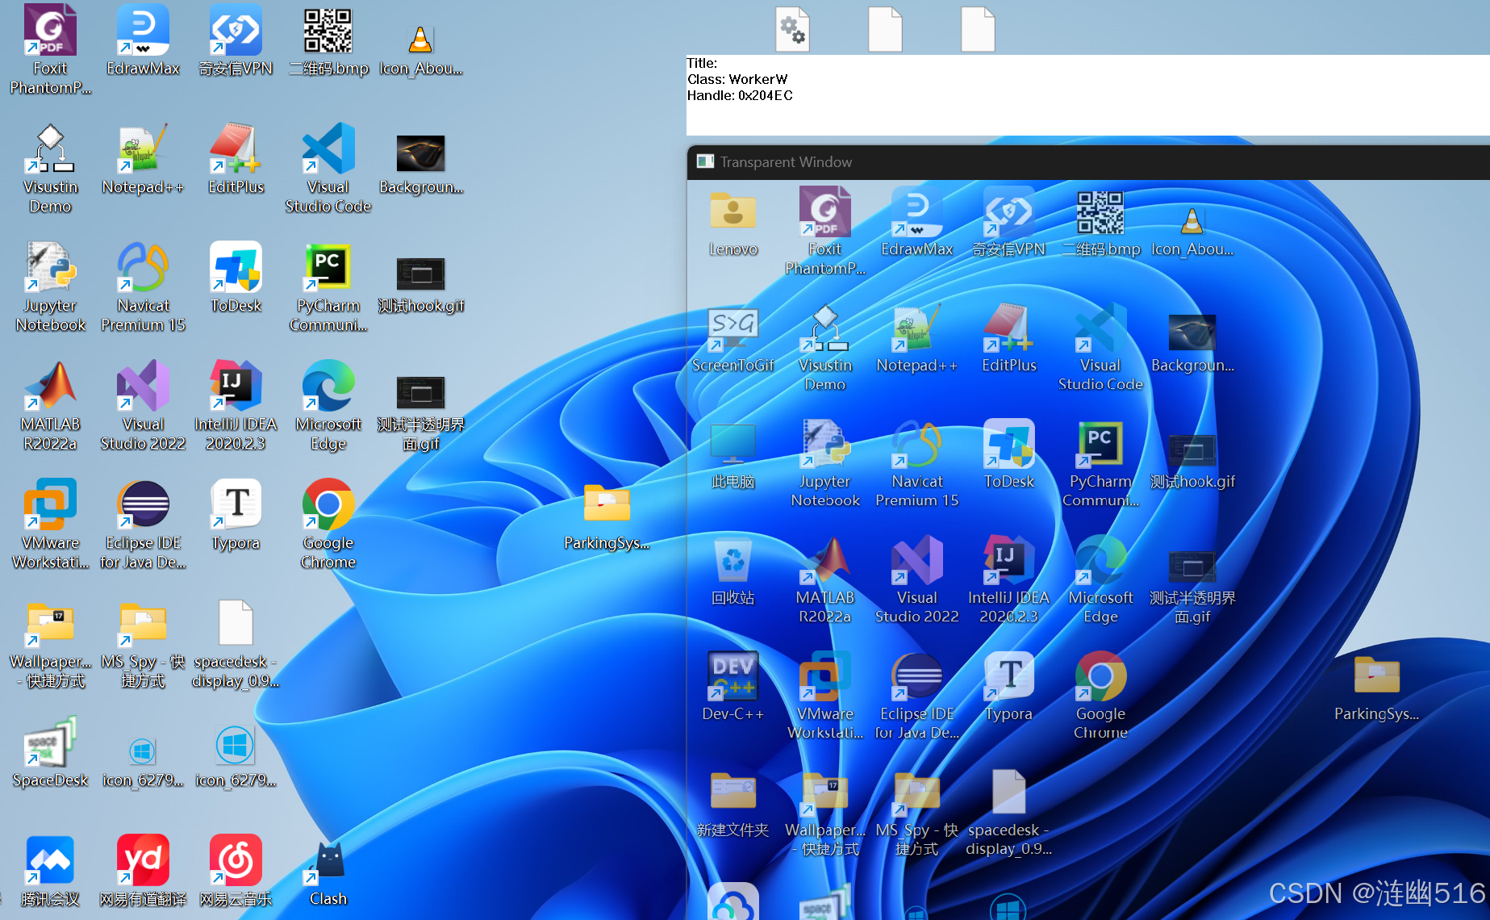
Task: Launch Clash on the left desktop
Action: point(328,875)
